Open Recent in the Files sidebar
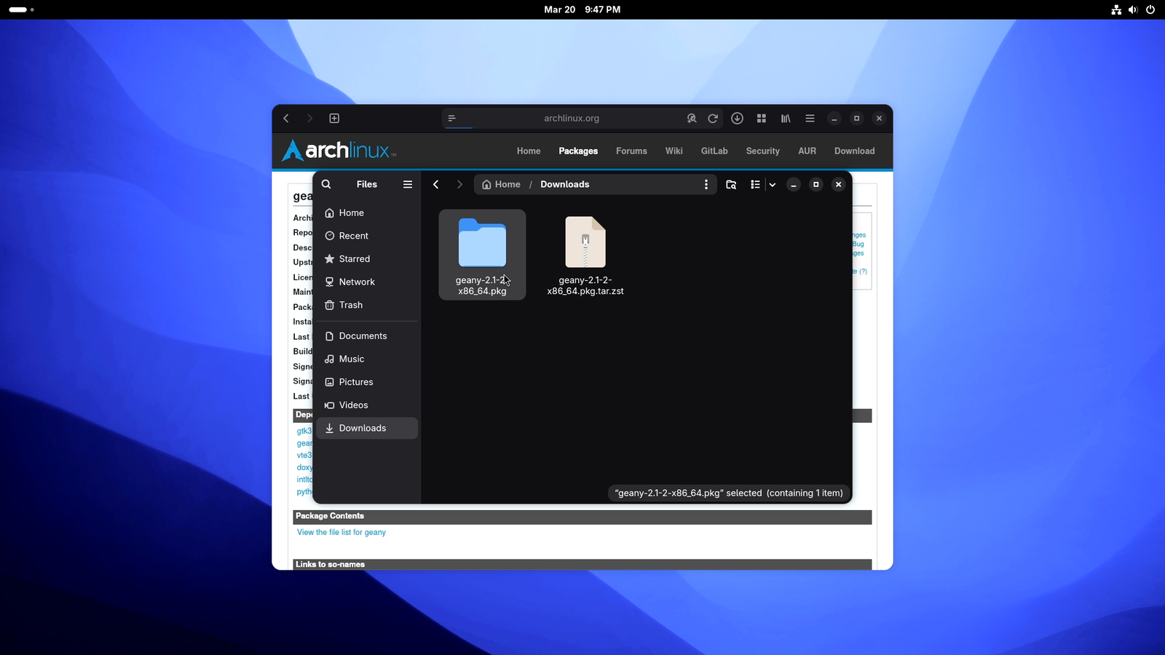The image size is (1165, 655). (367, 236)
